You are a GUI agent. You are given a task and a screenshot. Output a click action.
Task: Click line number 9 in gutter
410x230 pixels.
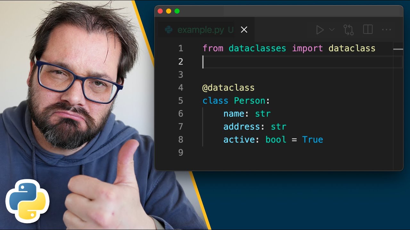pyautogui.click(x=181, y=153)
